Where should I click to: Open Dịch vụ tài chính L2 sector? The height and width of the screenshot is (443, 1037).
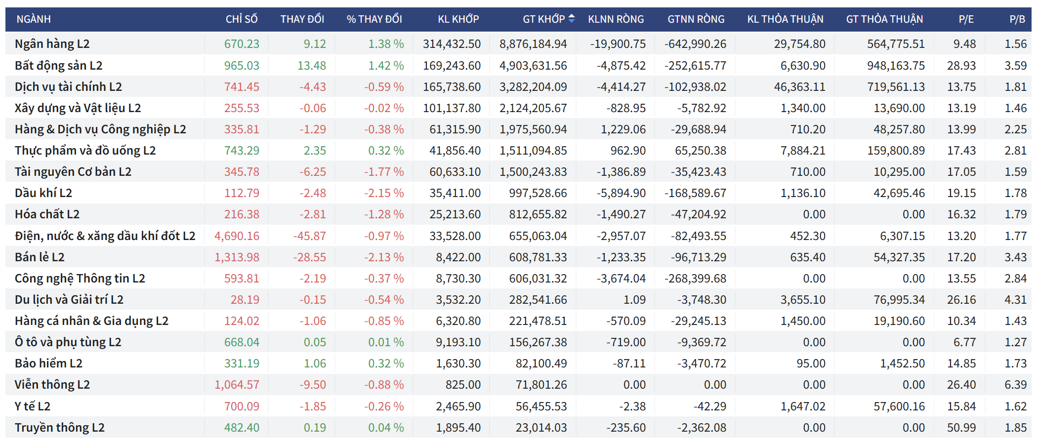(x=68, y=87)
